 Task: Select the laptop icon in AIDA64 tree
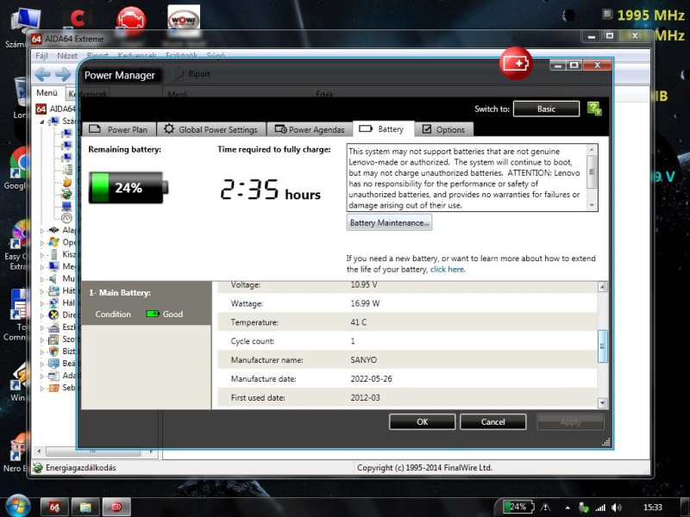click(67, 206)
